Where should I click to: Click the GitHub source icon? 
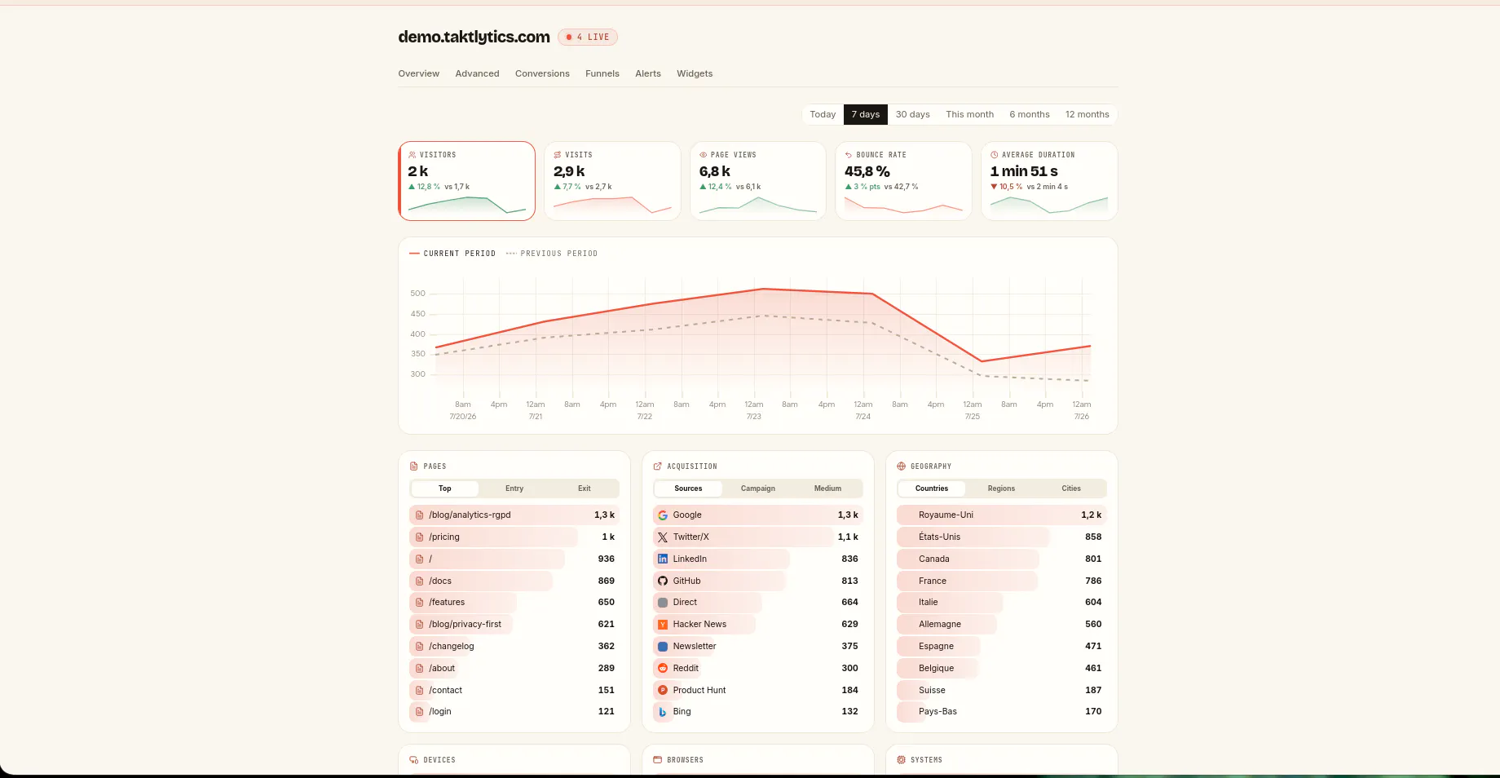663,581
